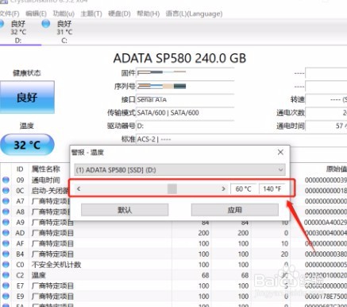Click the 固件 firmware field

185,72
